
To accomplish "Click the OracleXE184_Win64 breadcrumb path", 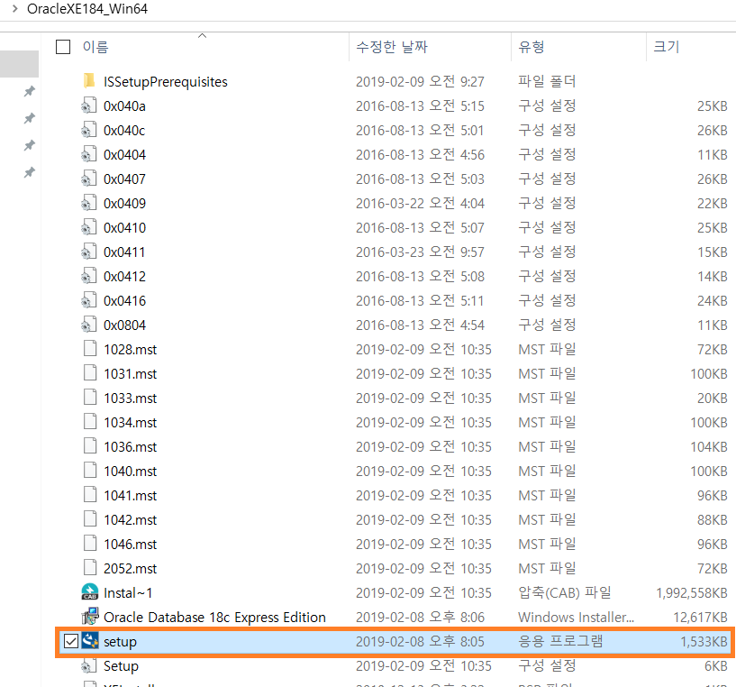I will point(87,8).
